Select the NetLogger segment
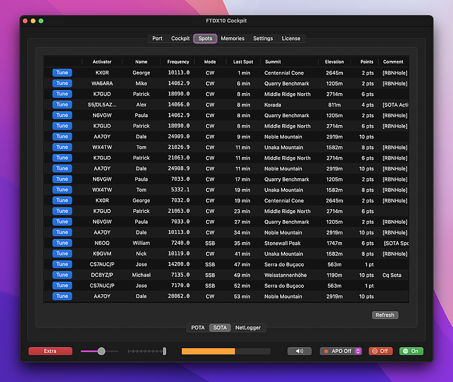The width and height of the screenshot is (453, 382). click(248, 328)
